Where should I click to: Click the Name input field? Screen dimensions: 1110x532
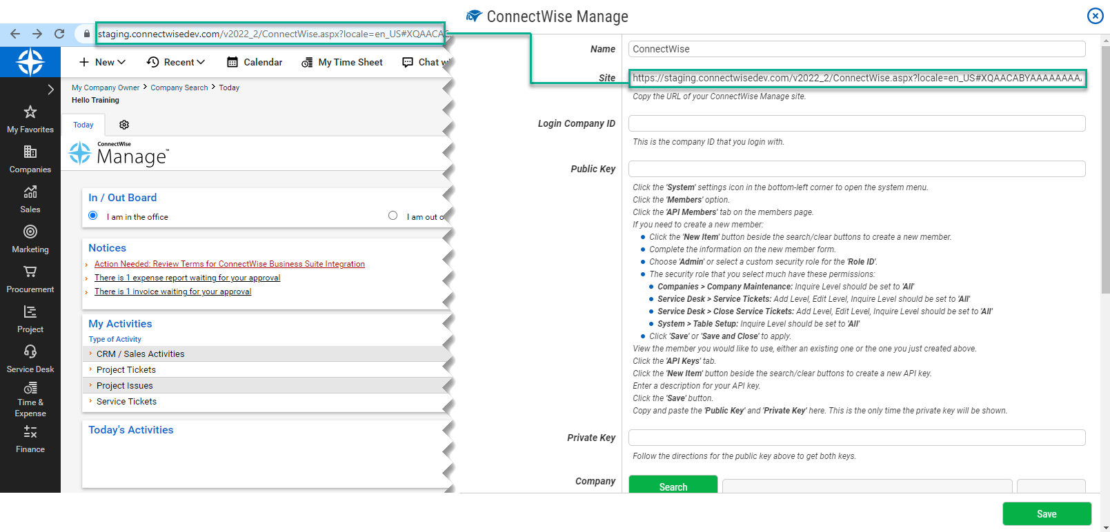857,49
